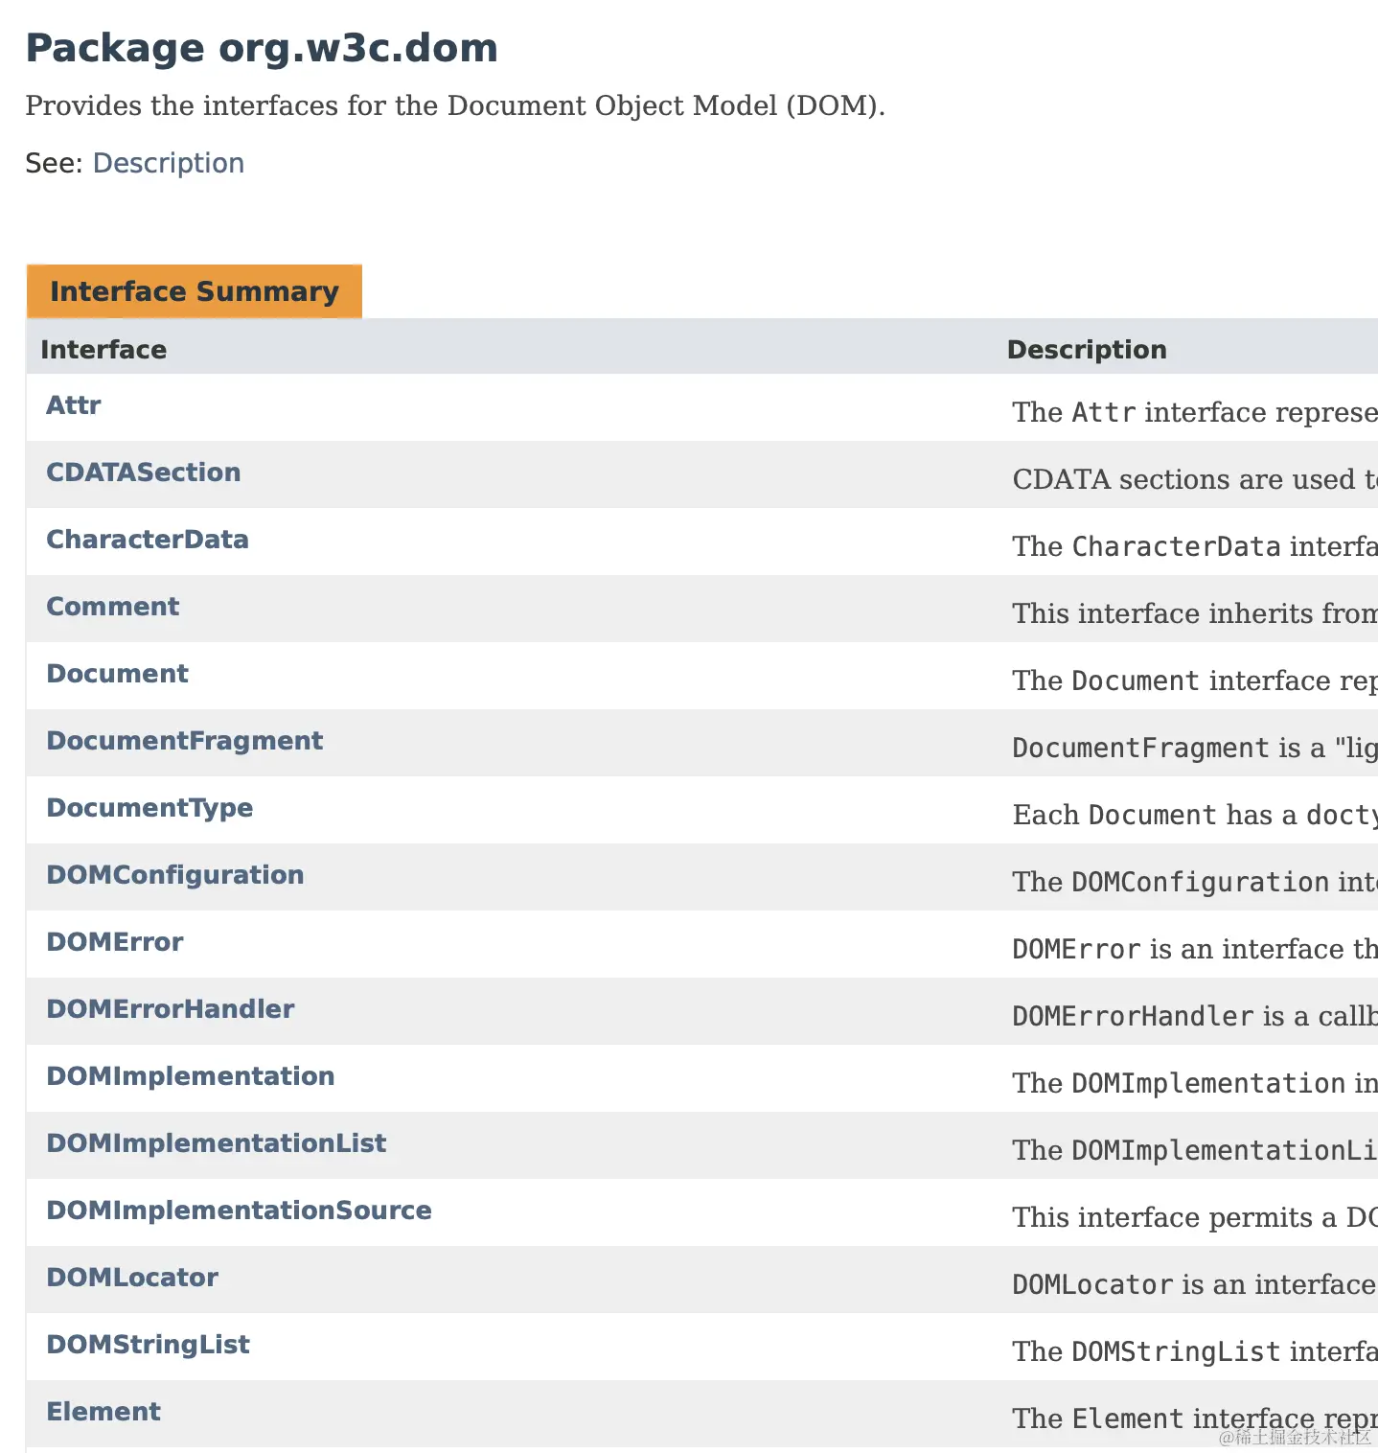Viewport: 1378px width, 1453px height.
Task: Click the DocumentFragment link
Action: pos(185,741)
